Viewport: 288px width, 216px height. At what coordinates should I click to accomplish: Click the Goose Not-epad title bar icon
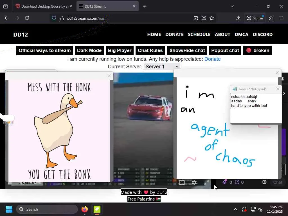235,89
